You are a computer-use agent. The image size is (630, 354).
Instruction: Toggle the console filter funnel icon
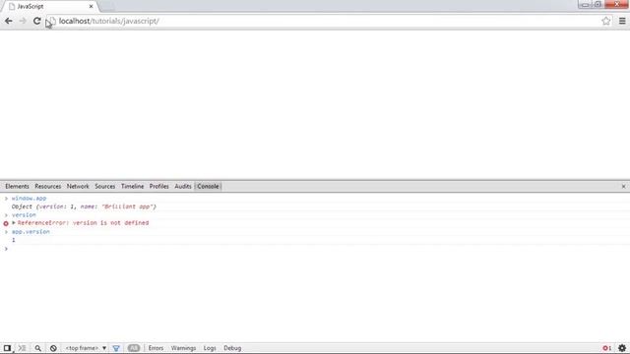[116, 348]
